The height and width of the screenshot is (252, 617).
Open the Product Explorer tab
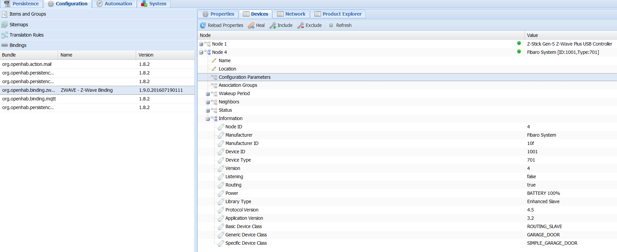click(338, 14)
